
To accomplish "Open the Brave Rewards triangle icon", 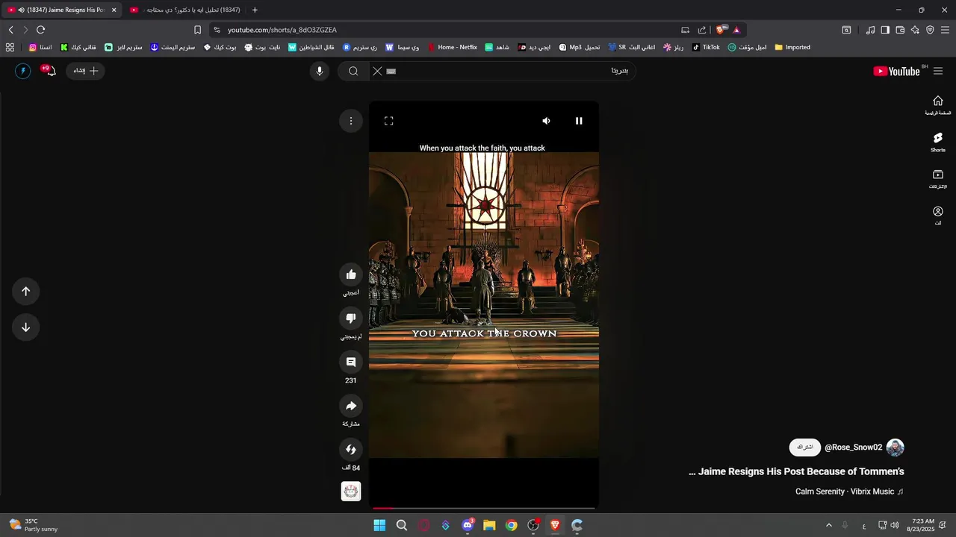I will 736,30.
